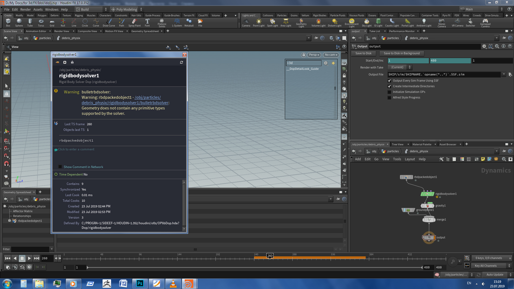514x289 pixels.
Task: Open the Persp viewport dropdown
Action: [x=313, y=55]
